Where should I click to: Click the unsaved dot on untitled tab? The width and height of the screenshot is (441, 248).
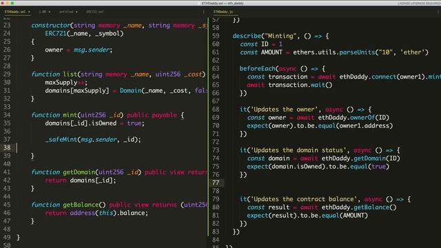point(76,12)
